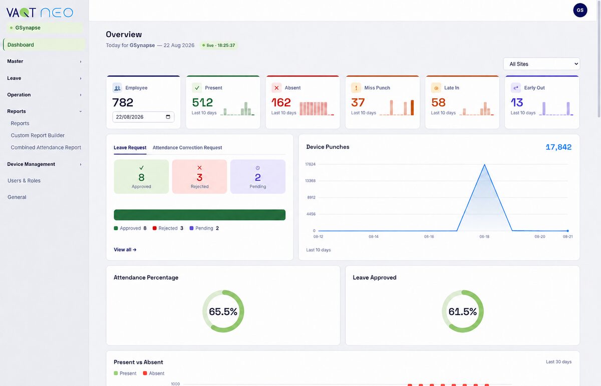
Task: Click the Miss Punch count 37
Action: [x=358, y=102]
